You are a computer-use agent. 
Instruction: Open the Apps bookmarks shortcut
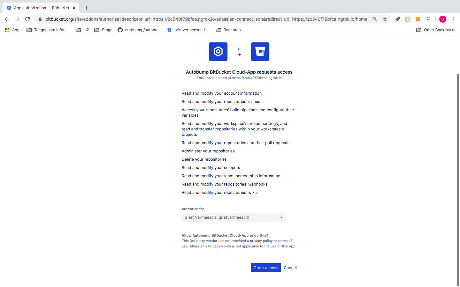13,30
